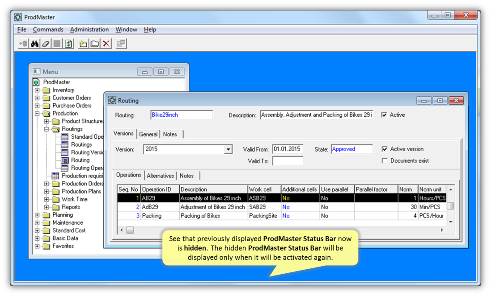Image resolution: width=491 pixels, height=296 pixels.
Task: Toggle the Active version checkbox
Action: (x=385, y=149)
